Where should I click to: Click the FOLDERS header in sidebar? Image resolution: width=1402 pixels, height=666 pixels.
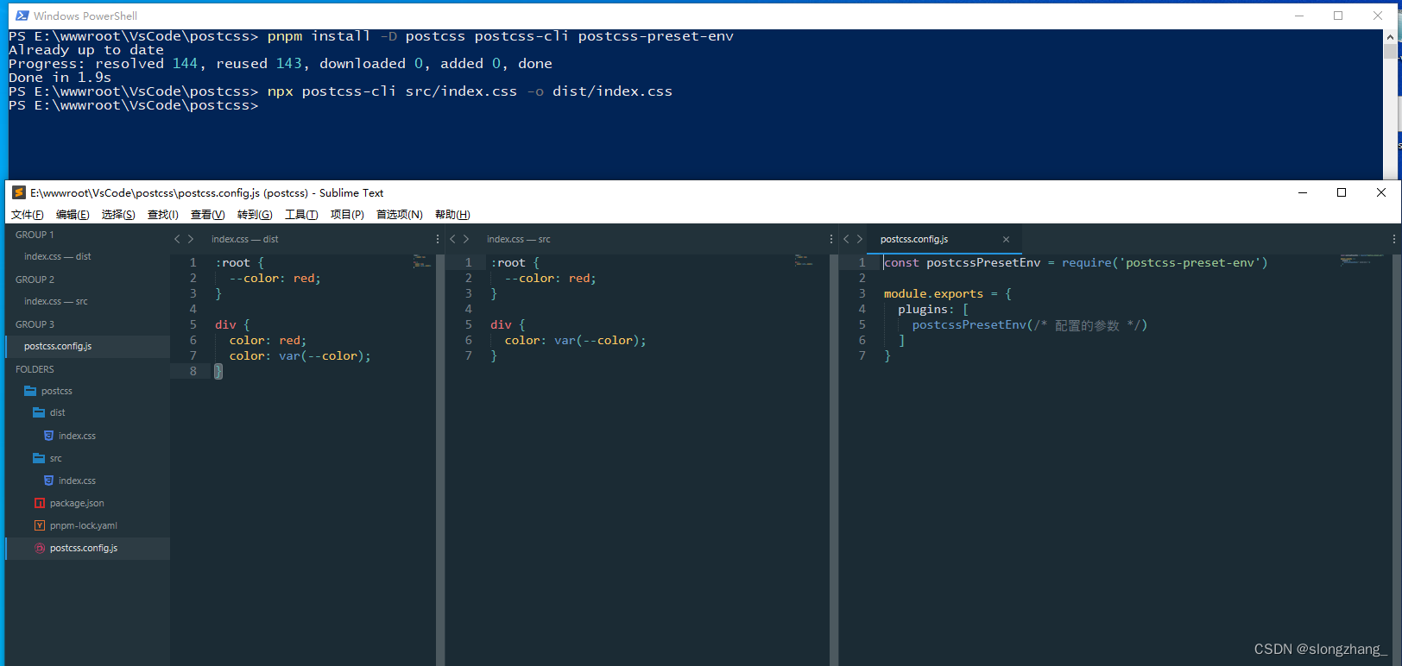point(35,369)
